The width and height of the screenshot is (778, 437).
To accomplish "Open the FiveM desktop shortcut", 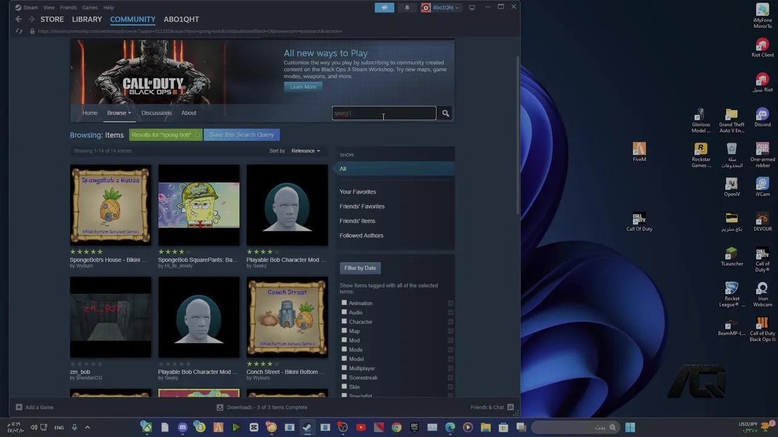I will pos(639,152).
